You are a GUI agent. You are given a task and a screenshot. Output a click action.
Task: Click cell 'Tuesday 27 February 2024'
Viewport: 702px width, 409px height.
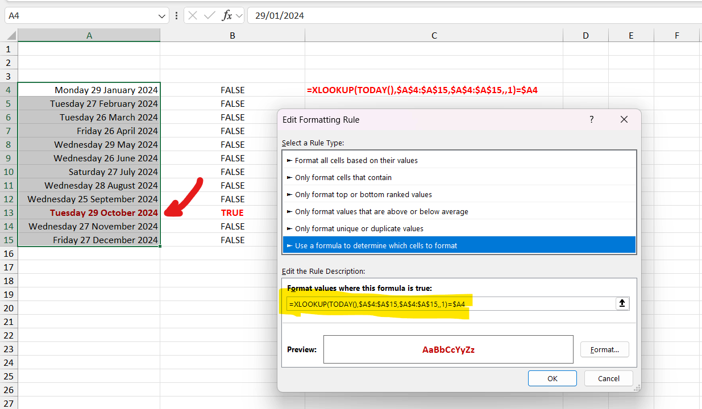pos(89,103)
